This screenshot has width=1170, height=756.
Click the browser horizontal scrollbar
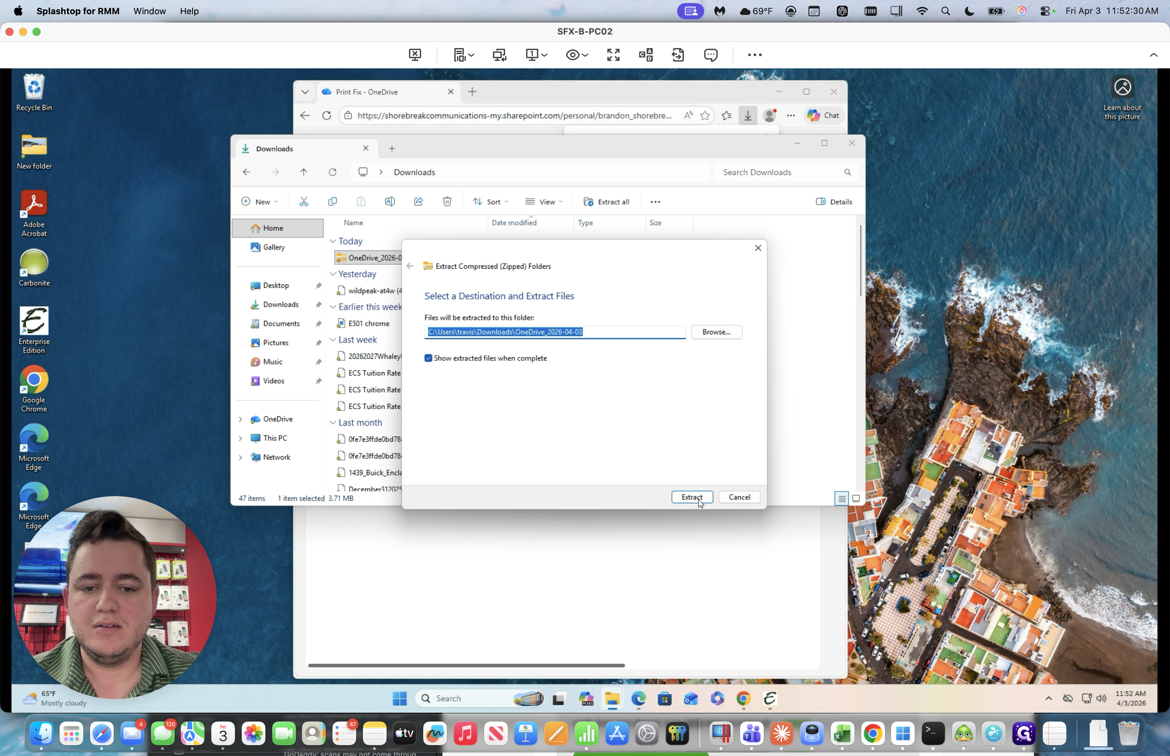tap(466, 665)
